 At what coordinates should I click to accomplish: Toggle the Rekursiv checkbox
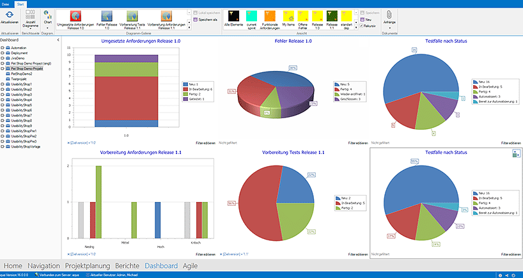(363, 26)
